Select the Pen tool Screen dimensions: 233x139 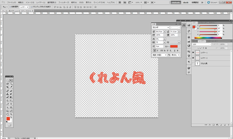(8, 104)
